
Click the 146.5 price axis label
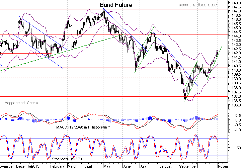[x=236, y=15]
